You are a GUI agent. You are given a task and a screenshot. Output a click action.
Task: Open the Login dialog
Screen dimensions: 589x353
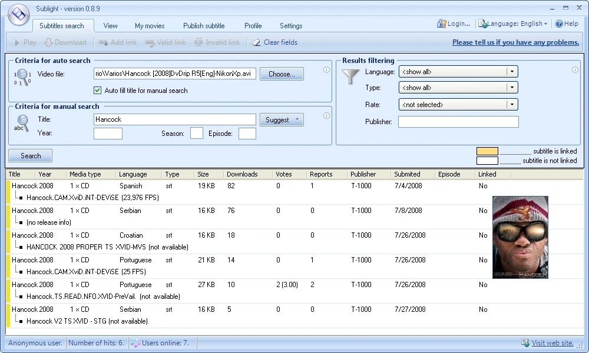pyautogui.click(x=454, y=24)
